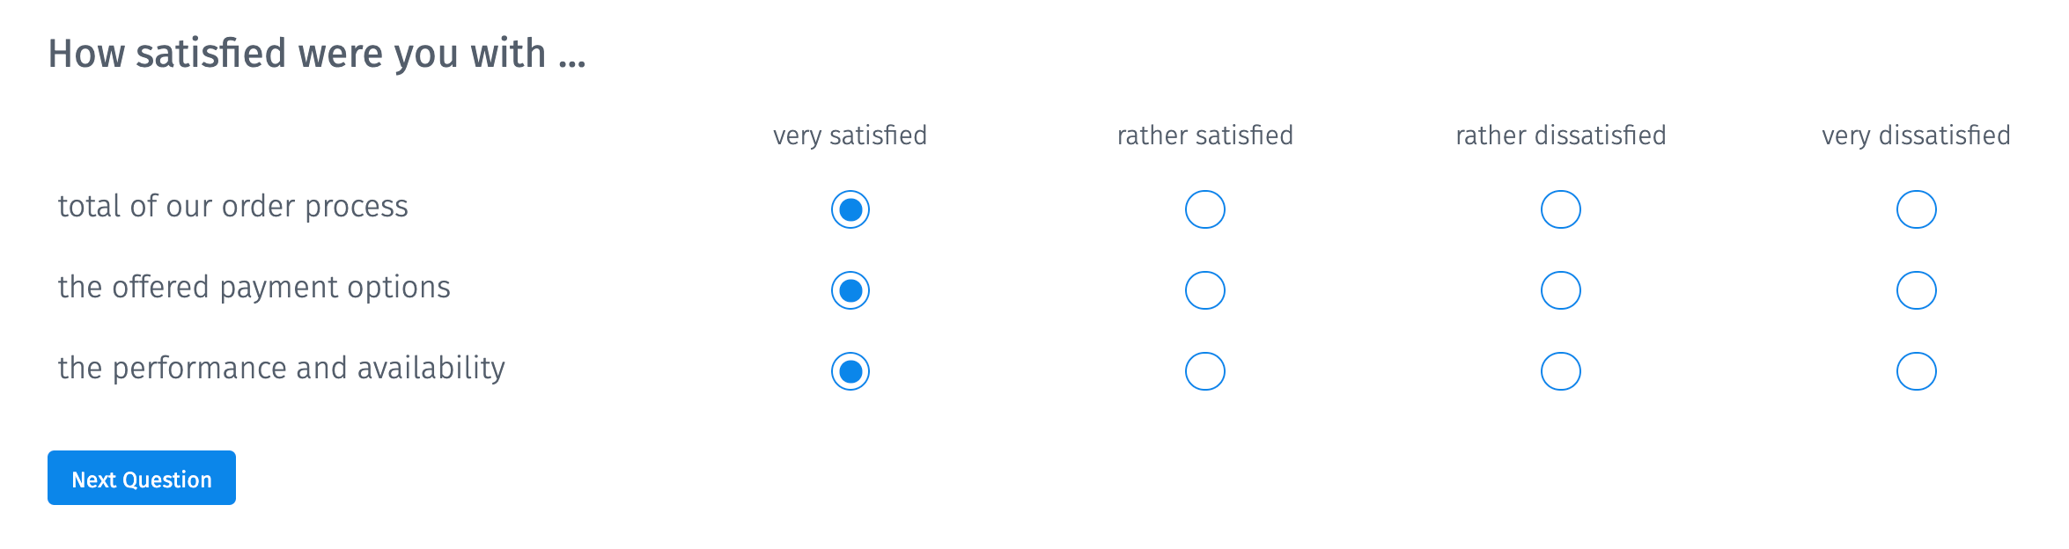Select very satisfied for total order process

(850, 209)
